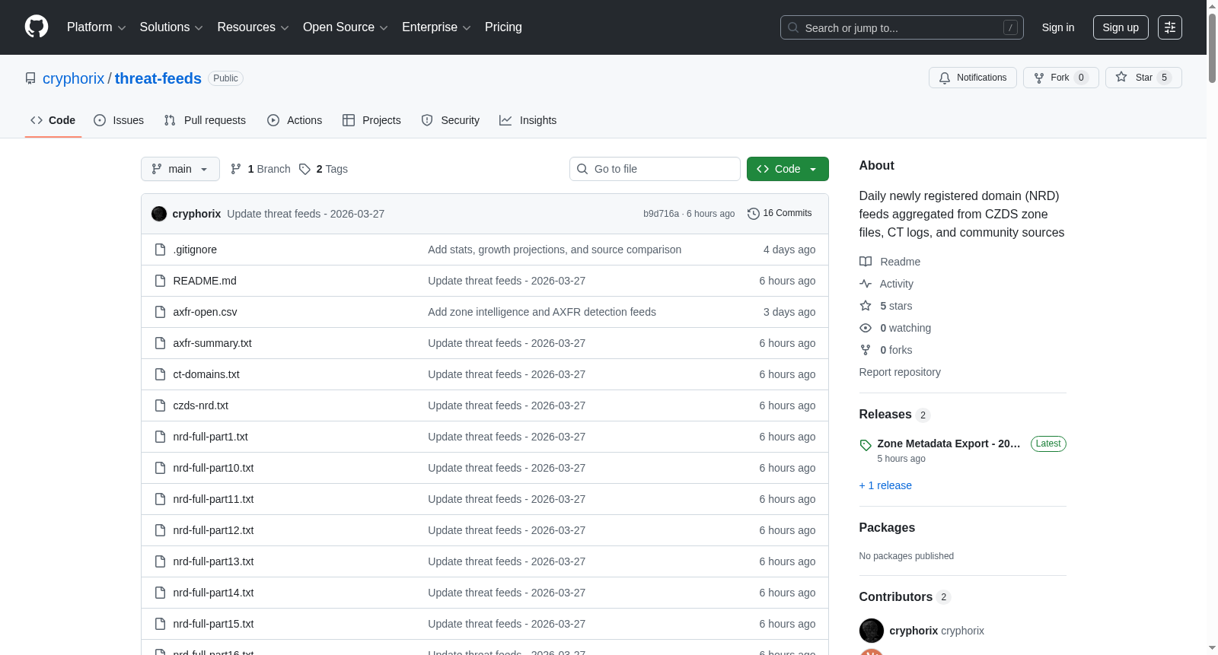Click book icon beside Readme

point(866,262)
